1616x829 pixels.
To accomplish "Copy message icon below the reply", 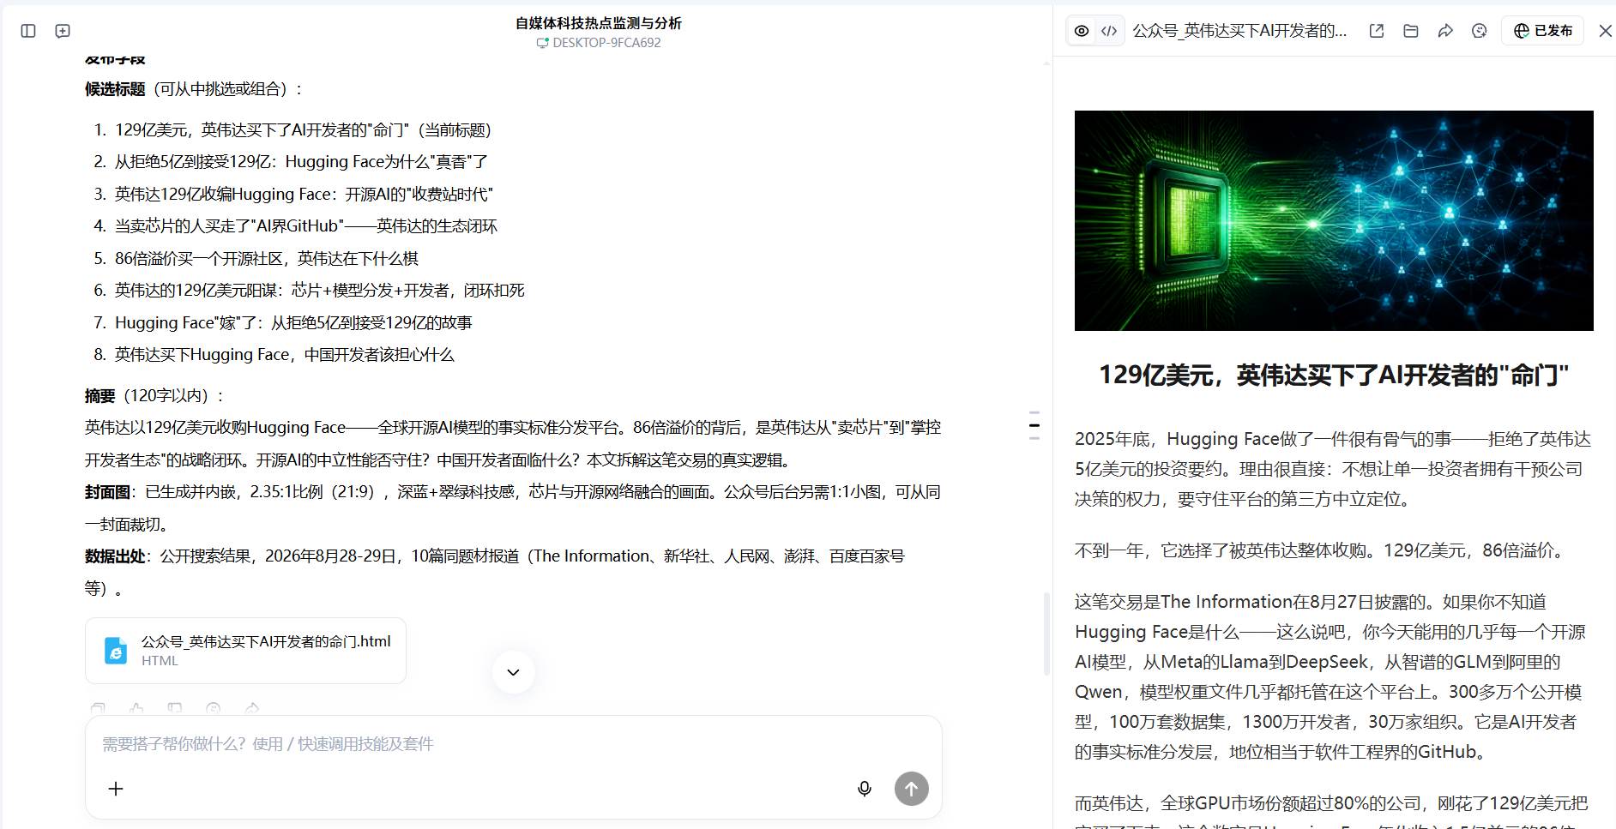I will [98, 709].
